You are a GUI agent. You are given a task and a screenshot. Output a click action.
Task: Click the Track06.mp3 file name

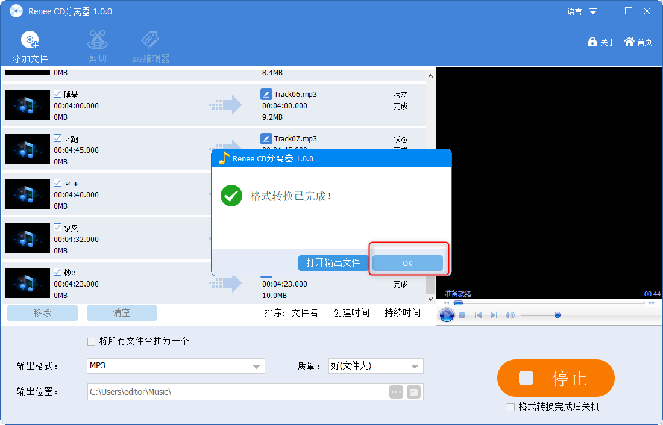tap(295, 94)
